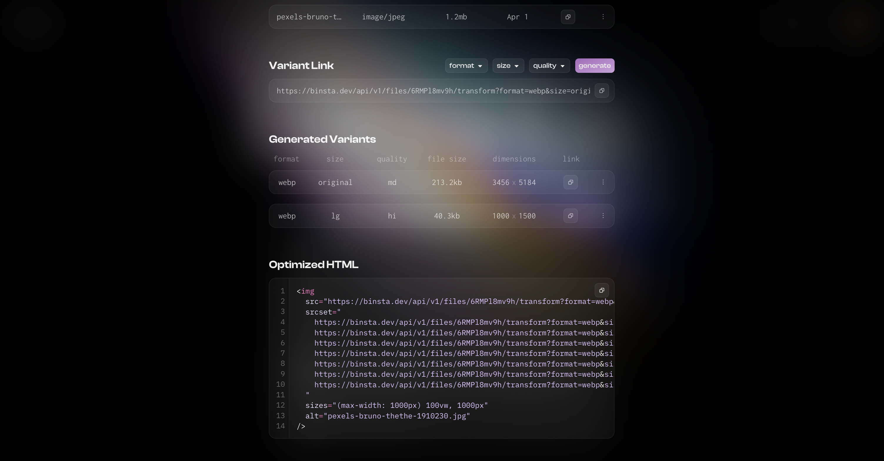Copy the Variant Link URL

pyautogui.click(x=602, y=91)
